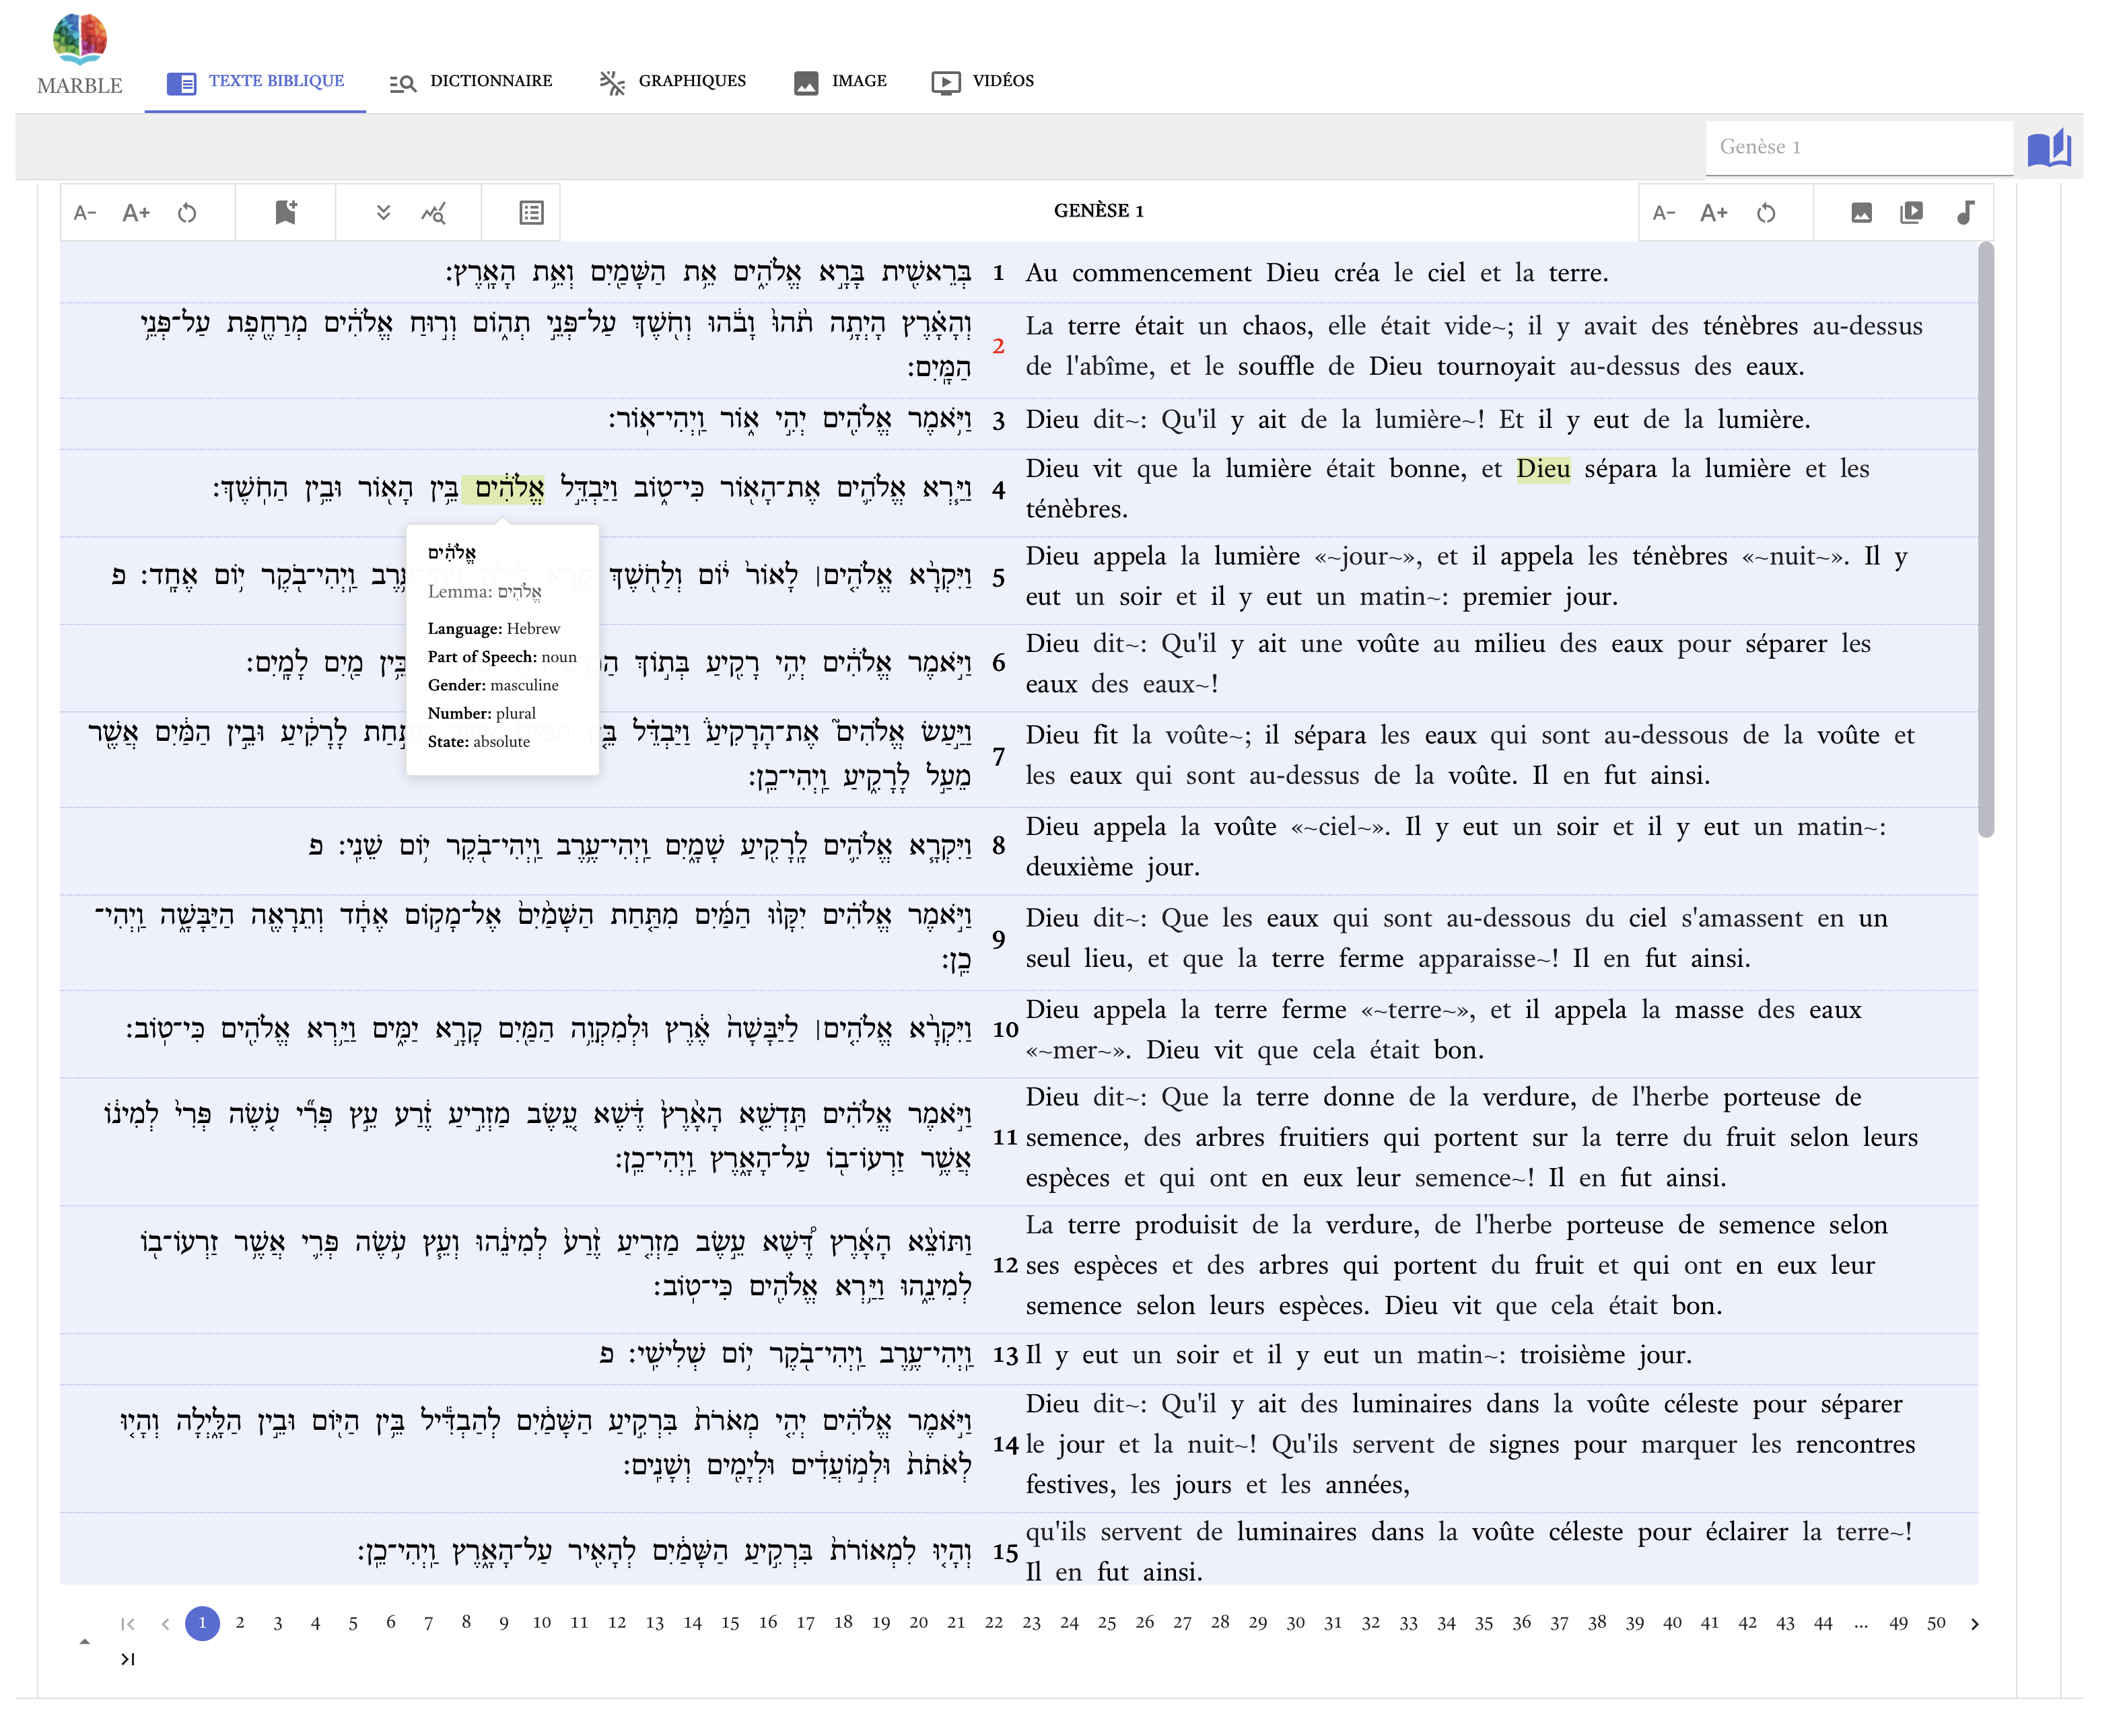Click the image icon in right toolbar
2123x1736 pixels.
tap(1861, 212)
